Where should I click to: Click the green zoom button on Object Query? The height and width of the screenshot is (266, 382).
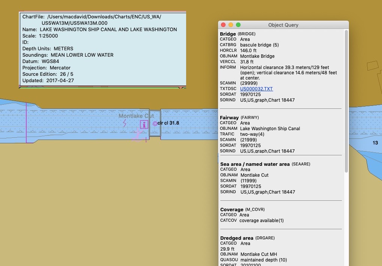tap(238, 24)
